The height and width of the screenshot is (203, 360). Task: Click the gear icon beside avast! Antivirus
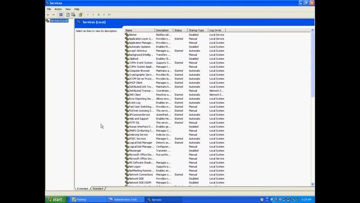[x=127, y=51]
